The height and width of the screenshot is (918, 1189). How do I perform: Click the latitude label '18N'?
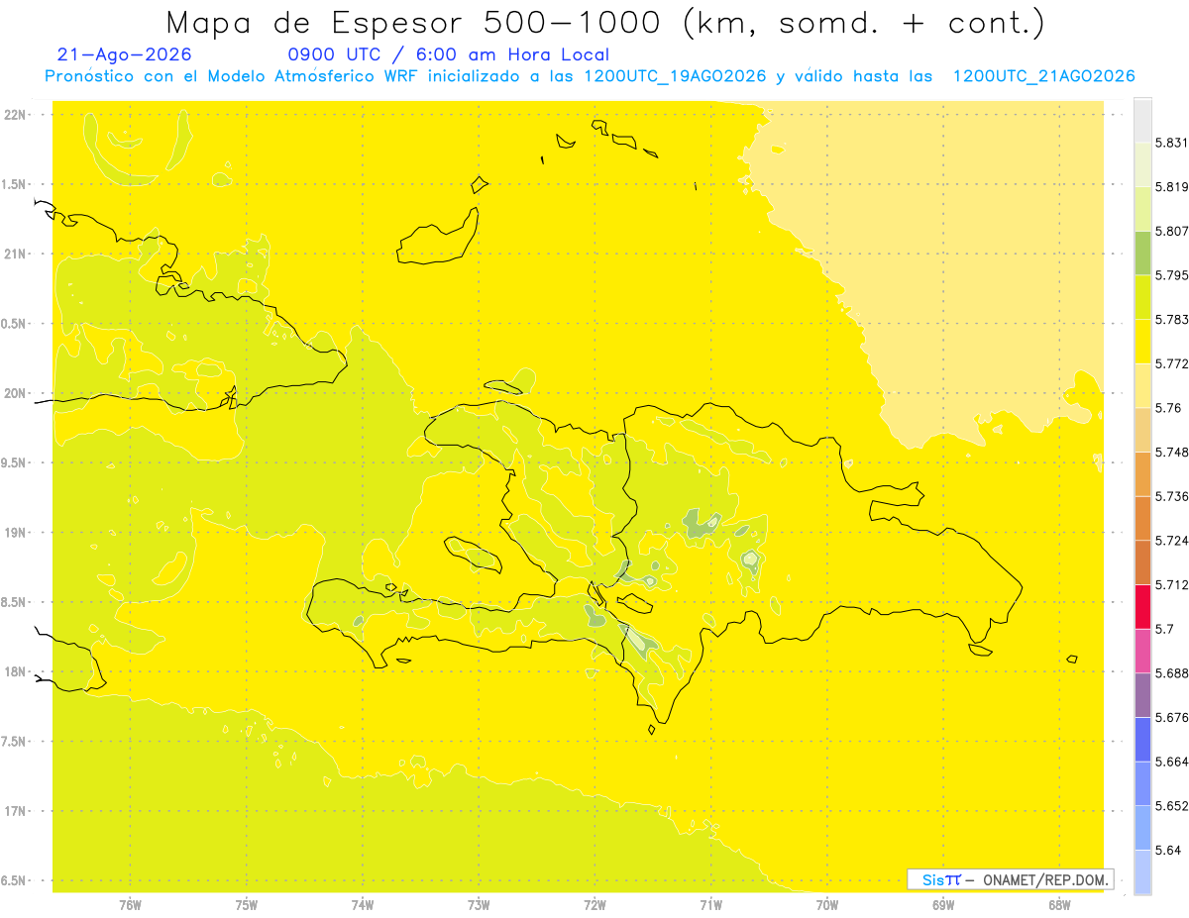[17, 671]
